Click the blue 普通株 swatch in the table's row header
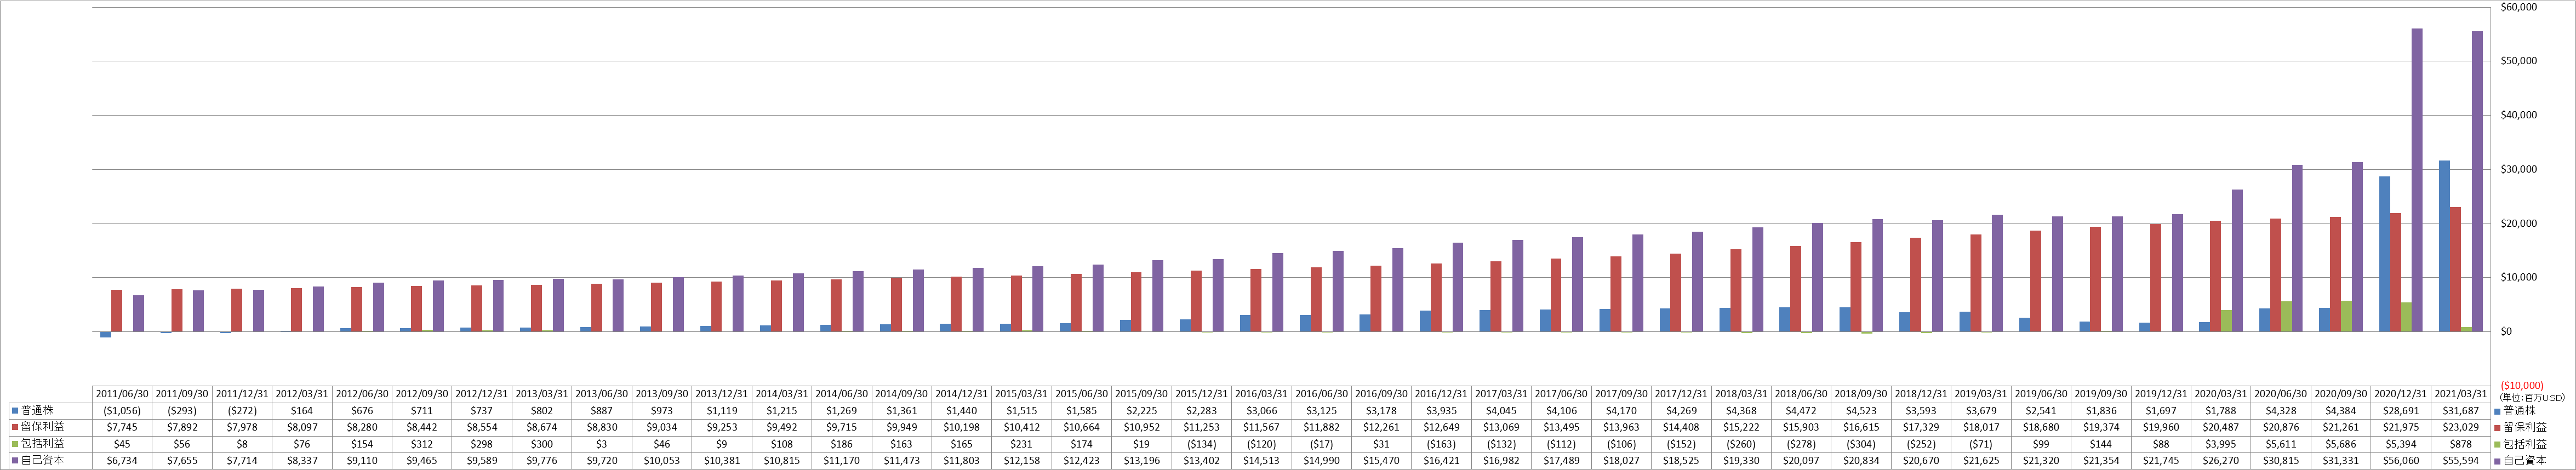This screenshot has height=470, width=2576. point(14,410)
